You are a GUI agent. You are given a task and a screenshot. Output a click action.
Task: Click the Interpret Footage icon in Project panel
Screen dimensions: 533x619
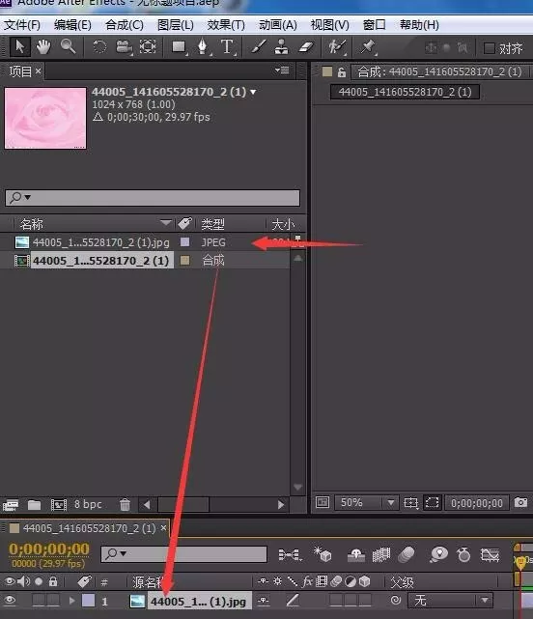(x=11, y=505)
